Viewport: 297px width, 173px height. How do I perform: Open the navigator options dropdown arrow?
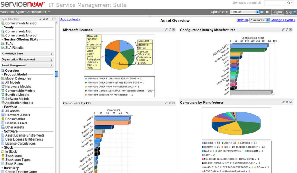click(x=55, y=19)
